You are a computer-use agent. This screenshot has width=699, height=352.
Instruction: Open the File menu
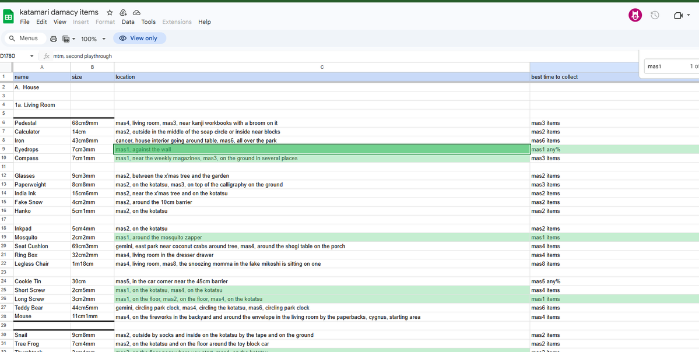click(x=24, y=22)
